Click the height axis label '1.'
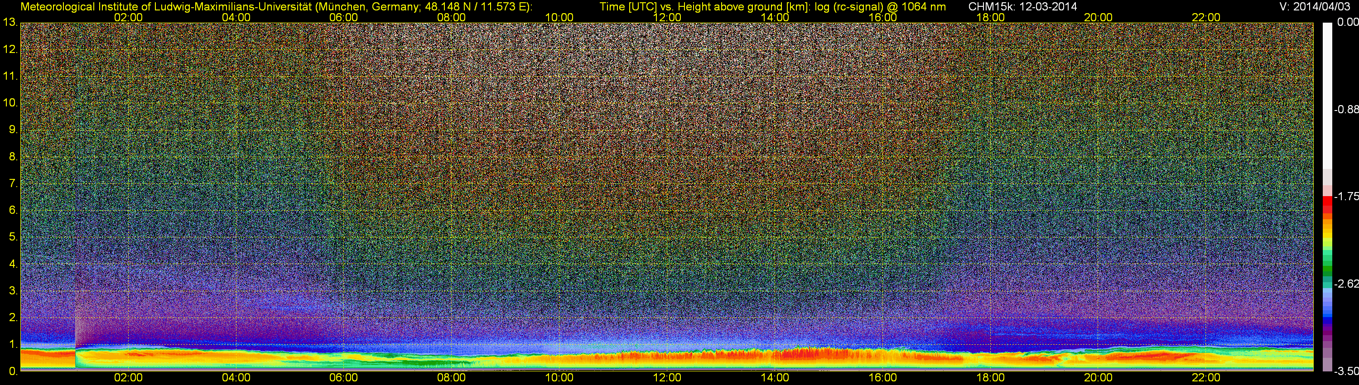Image resolution: width=1359 pixels, height=385 pixels. tap(13, 344)
